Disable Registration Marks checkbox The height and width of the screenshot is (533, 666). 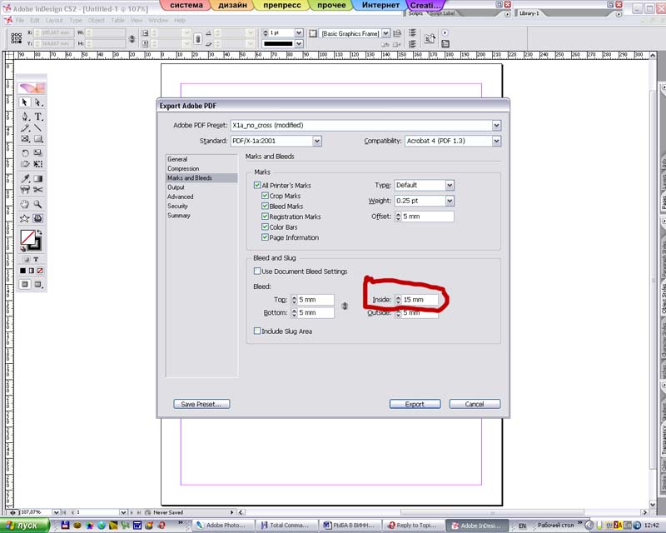[x=265, y=217]
